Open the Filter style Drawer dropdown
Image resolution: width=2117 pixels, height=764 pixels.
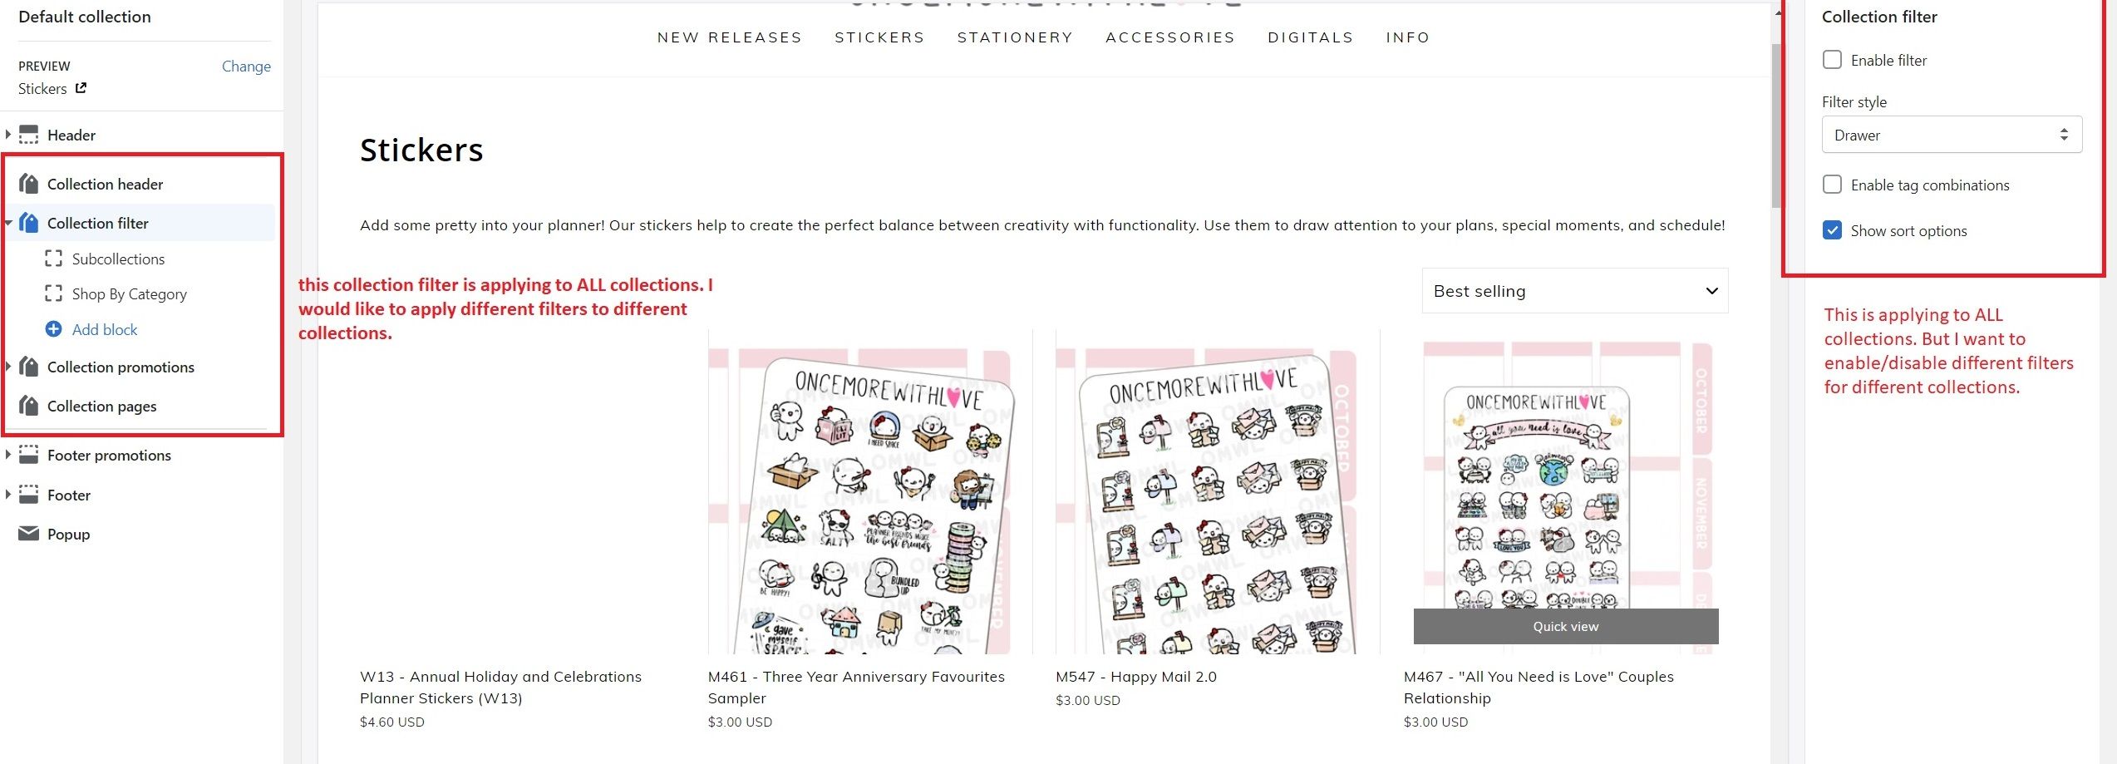(x=1952, y=135)
